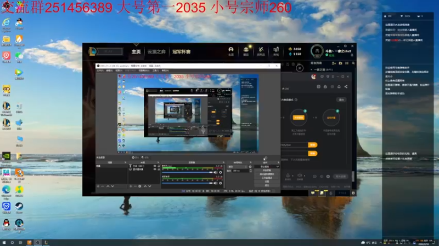
Task: Click PLAY button in League client
Action: (109, 51)
